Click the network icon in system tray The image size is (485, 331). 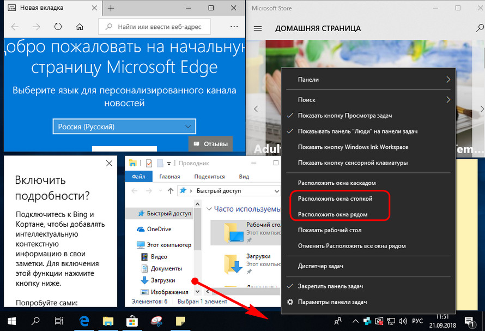point(391,321)
